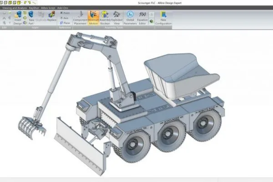Viewport: 273px width, 182px height.
Task: Create a New Configuration
Action: coord(163,18)
